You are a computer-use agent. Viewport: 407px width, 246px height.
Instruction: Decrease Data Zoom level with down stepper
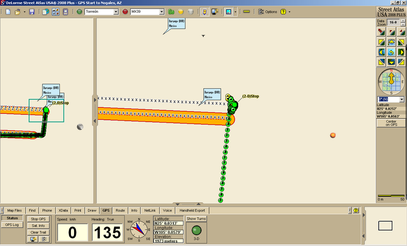(x=403, y=24)
